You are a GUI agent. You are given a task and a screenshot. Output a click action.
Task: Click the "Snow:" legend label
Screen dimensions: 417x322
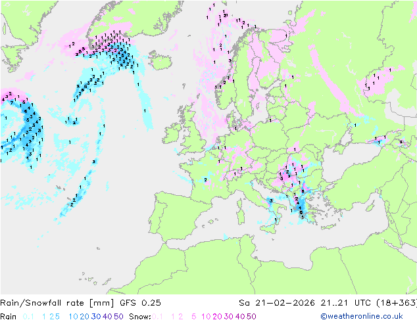(140, 317)
